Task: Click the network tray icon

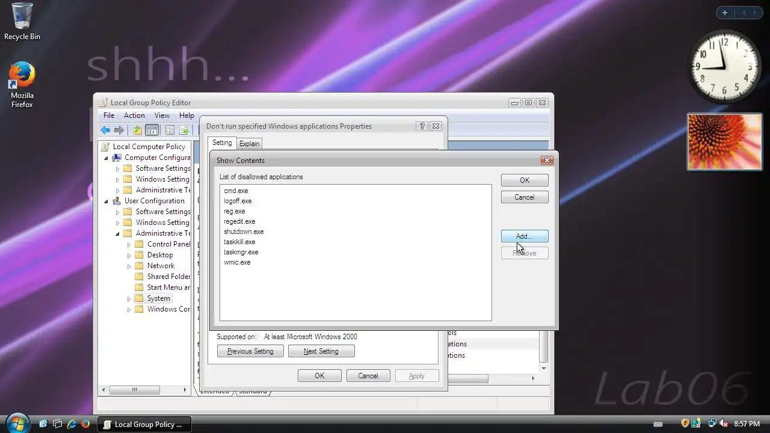Action: 712,424
